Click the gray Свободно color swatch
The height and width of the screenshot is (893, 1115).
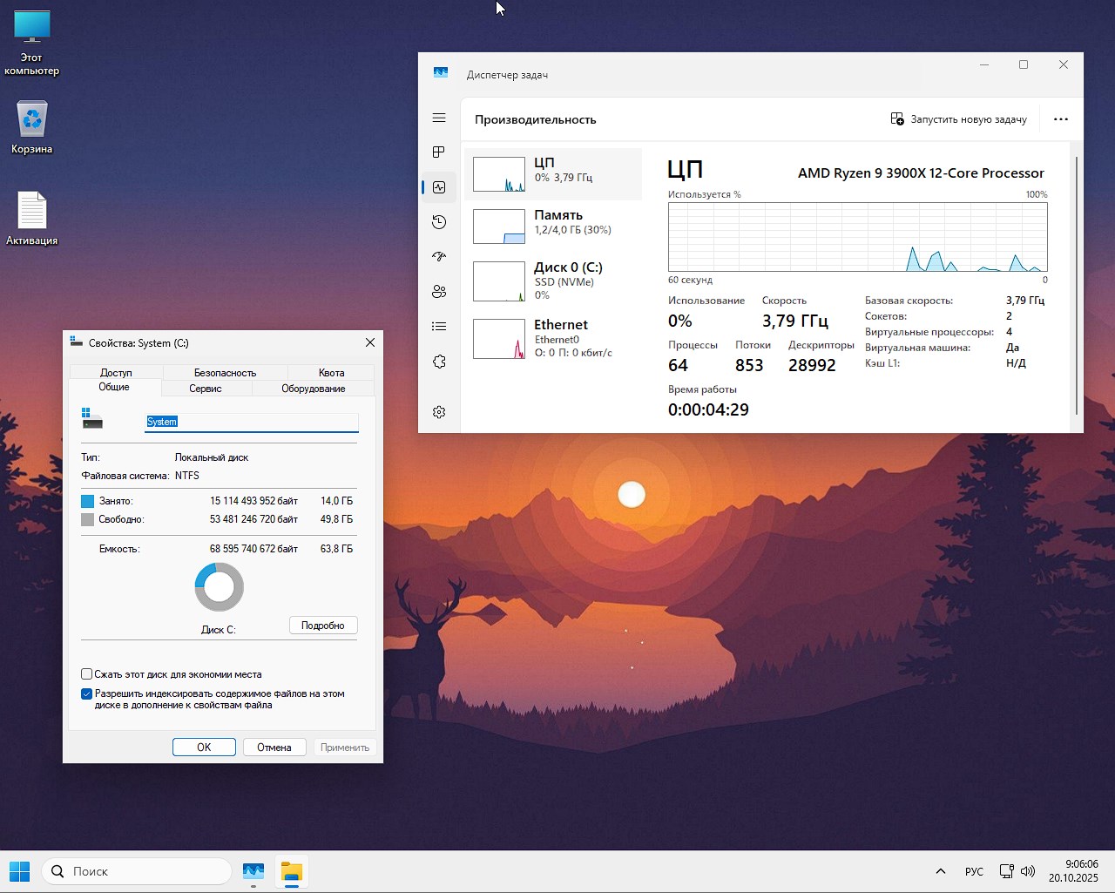[x=87, y=519]
